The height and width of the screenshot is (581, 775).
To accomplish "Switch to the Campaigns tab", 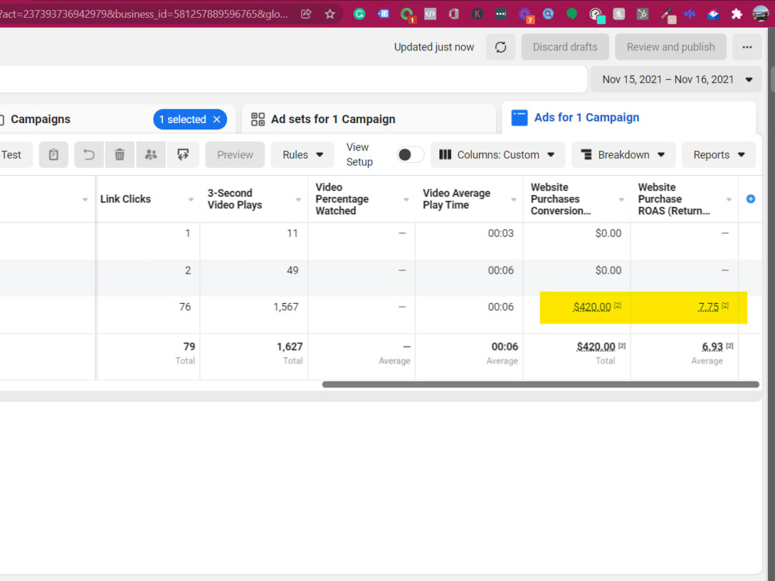I will pyautogui.click(x=40, y=119).
